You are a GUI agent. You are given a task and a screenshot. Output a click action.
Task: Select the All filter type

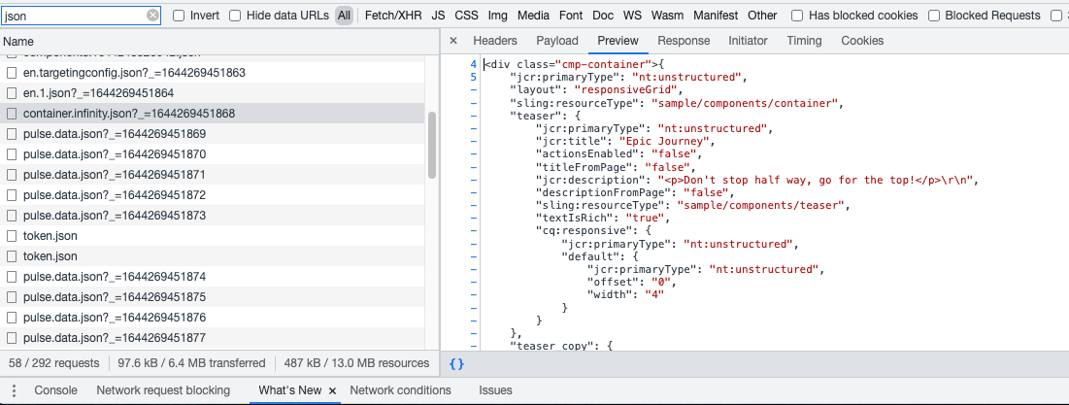coord(345,15)
